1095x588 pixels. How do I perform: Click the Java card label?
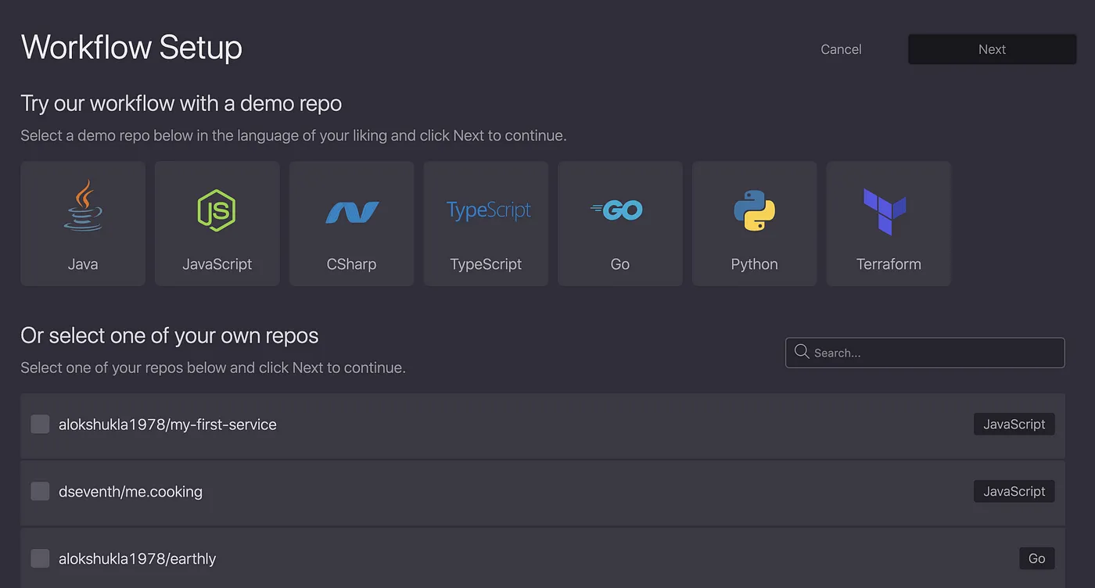point(83,264)
